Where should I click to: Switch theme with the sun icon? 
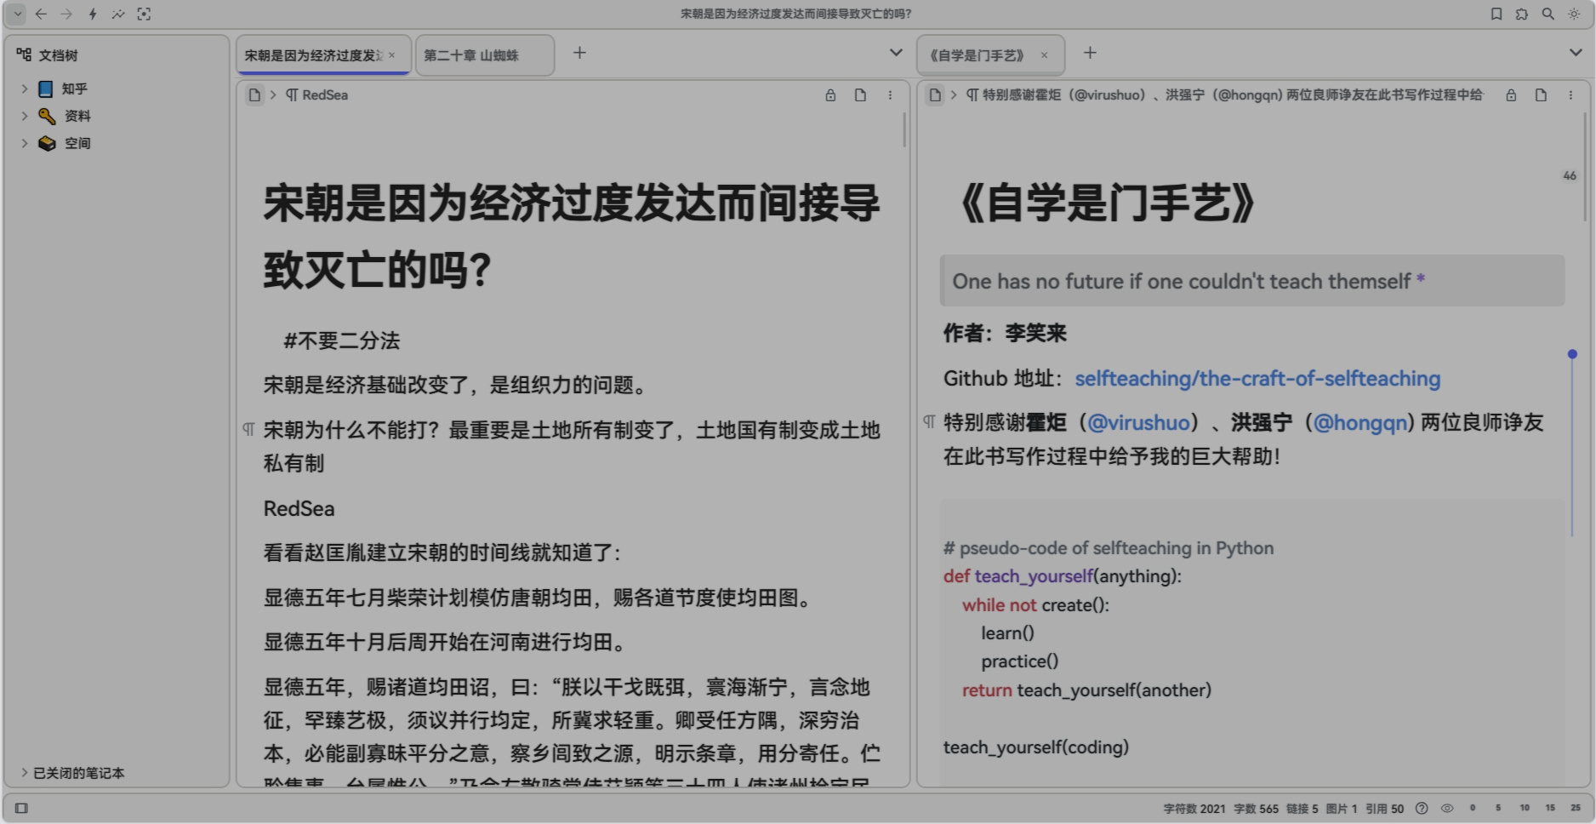[1572, 14]
